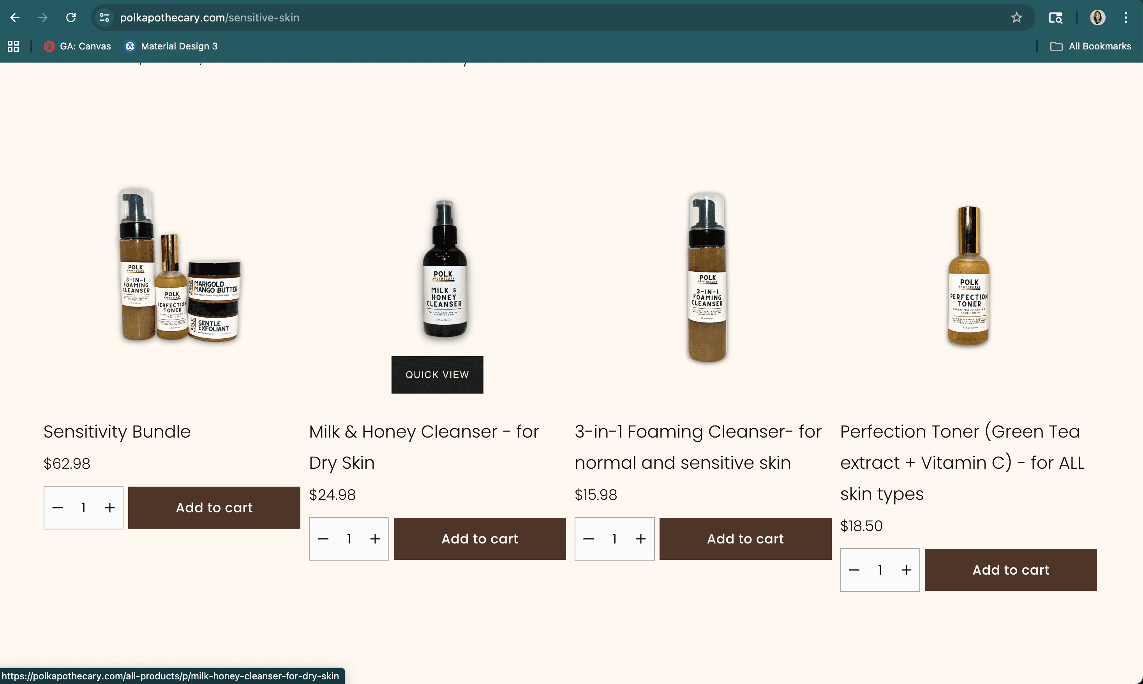Click the 3-in-1 Foaming Cleanser product image
This screenshot has height=684, width=1143.
click(x=707, y=276)
